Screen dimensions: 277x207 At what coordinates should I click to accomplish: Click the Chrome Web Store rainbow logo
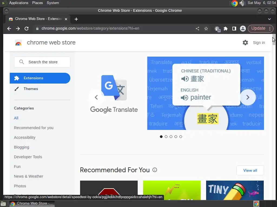pyautogui.click(x=18, y=43)
